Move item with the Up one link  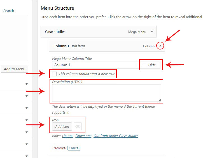[x=68, y=136]
